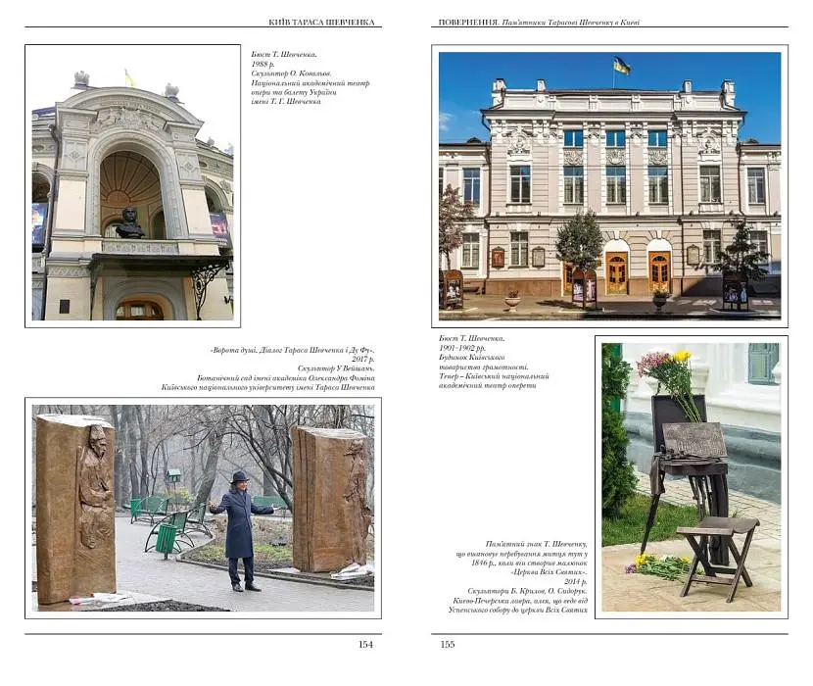The width and height of the screenshot is (813, 686).
Task: Click the right bronze slab of the gate sculpture
Action: tap(331, 499)
